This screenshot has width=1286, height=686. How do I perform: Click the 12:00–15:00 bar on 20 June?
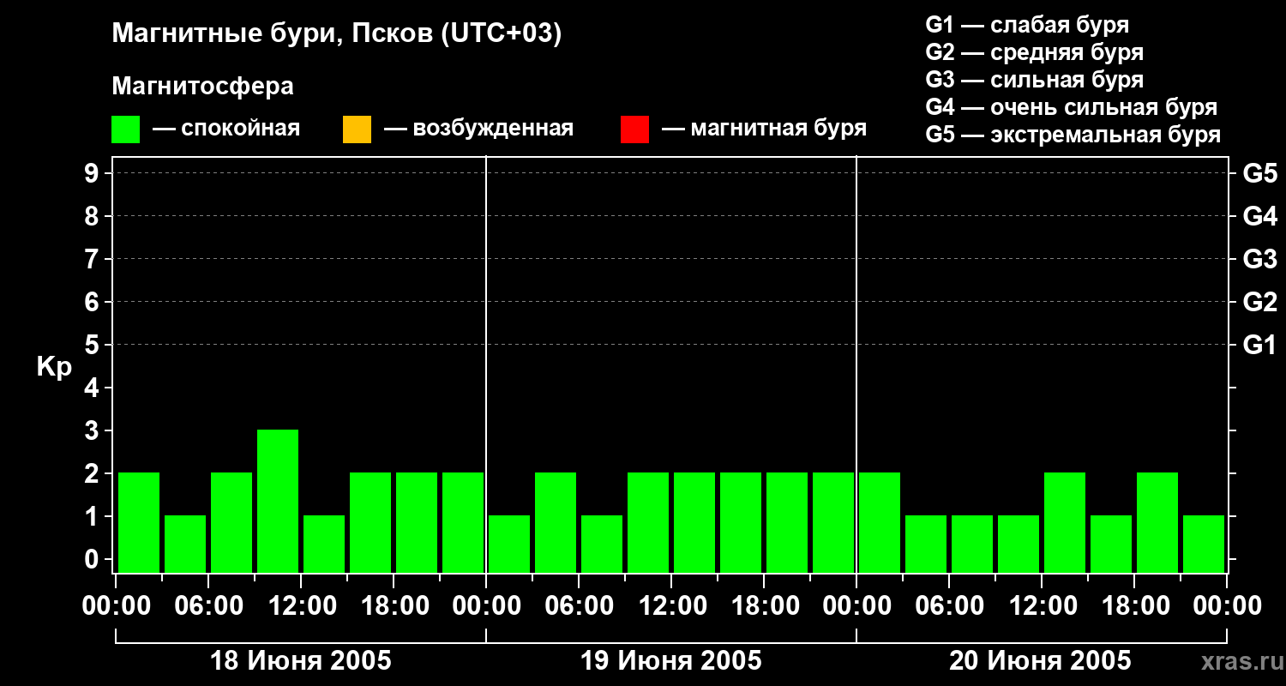click(x=1065, y=522)
